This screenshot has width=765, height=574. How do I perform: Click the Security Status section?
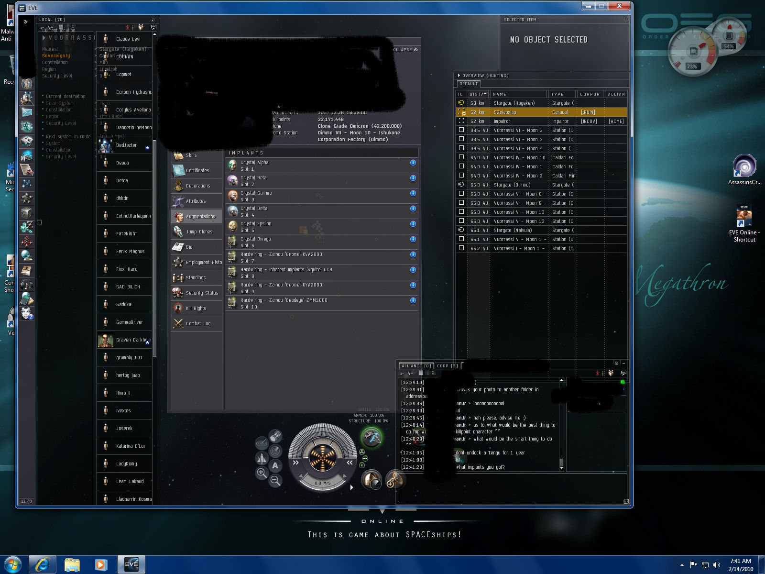(197, 293)
